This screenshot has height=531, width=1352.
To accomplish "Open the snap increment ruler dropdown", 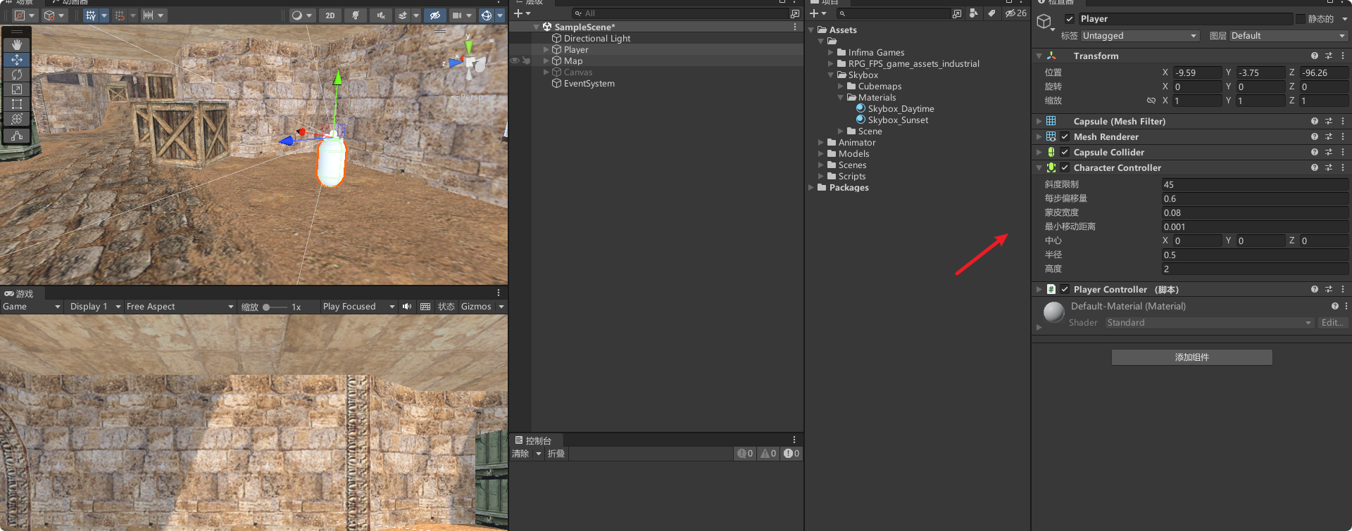I will click(x=154, y=15).
